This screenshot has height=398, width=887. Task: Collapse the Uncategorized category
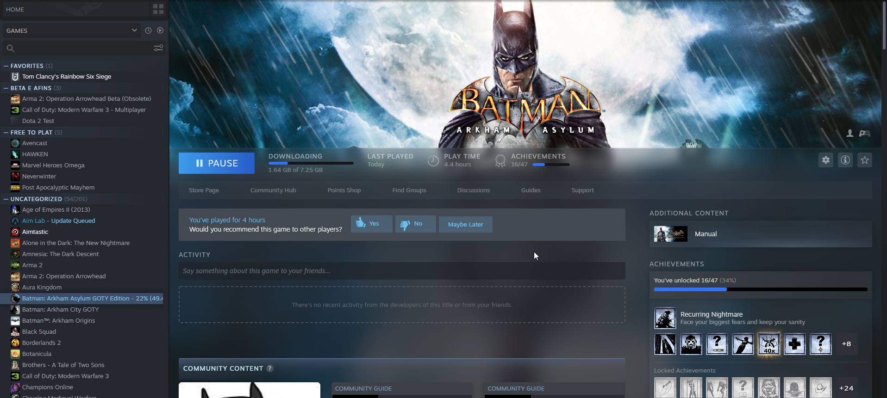coord(6,199)
